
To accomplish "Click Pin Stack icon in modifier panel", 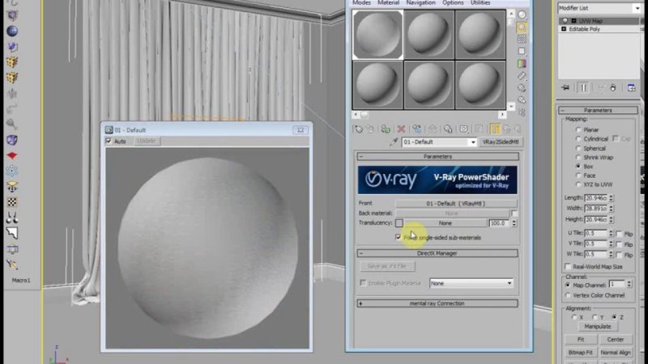I will 565,87.
